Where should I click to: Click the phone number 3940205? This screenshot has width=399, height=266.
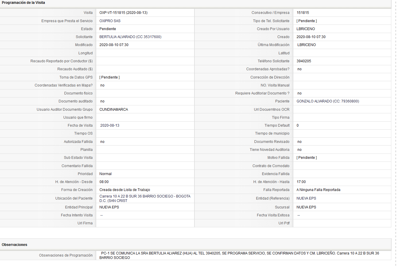point(304,61)
